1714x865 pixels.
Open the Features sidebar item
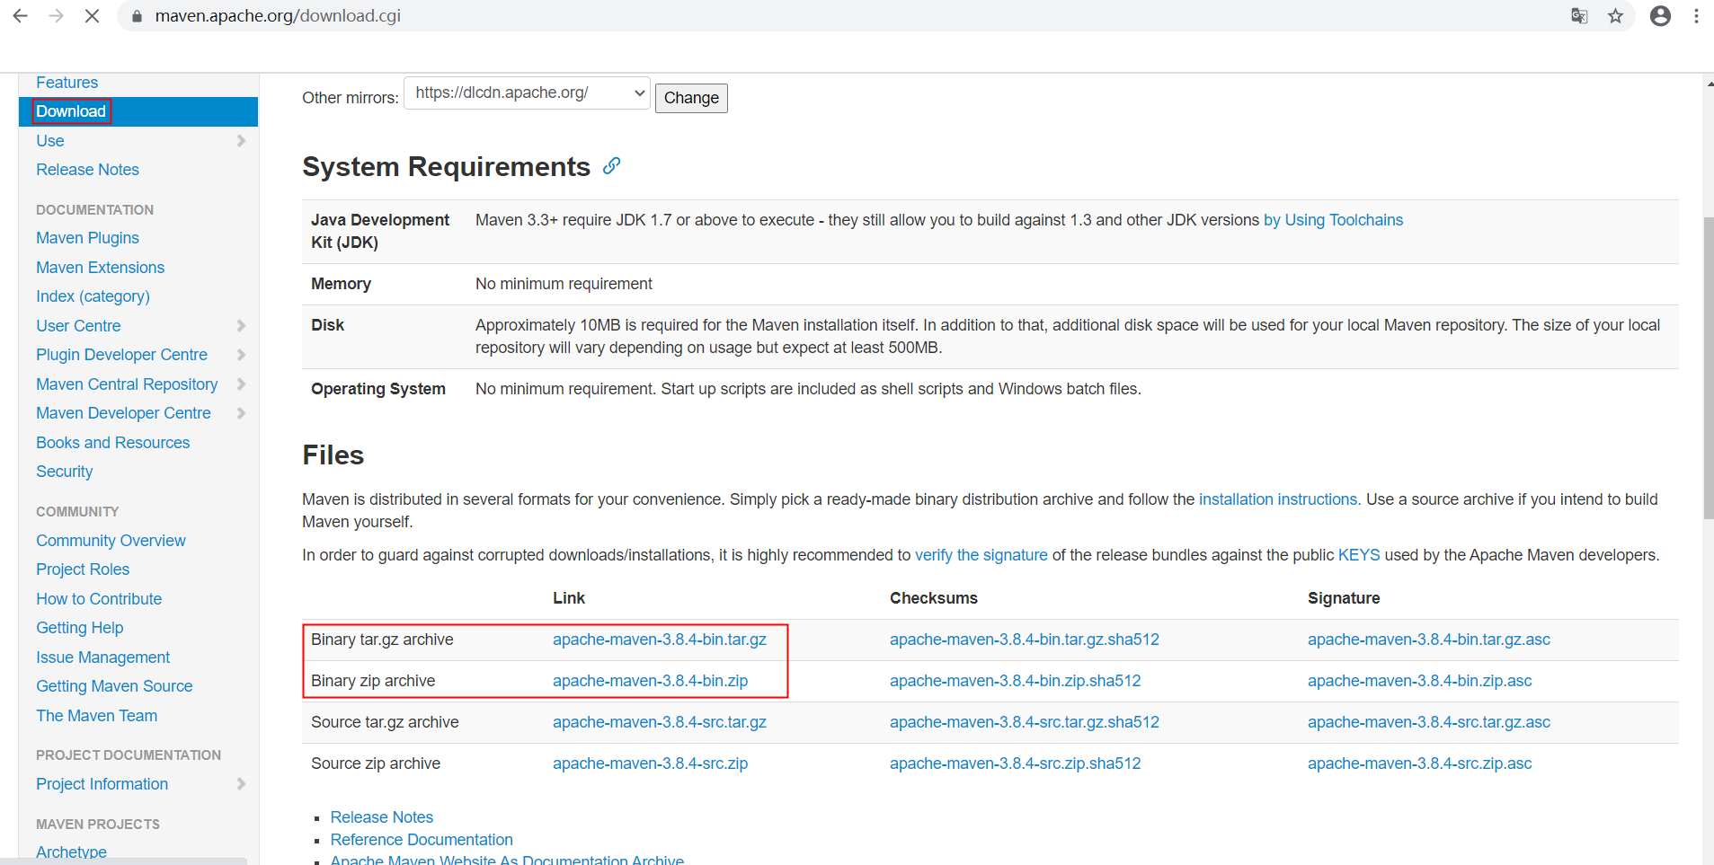(x=67, y=83)
